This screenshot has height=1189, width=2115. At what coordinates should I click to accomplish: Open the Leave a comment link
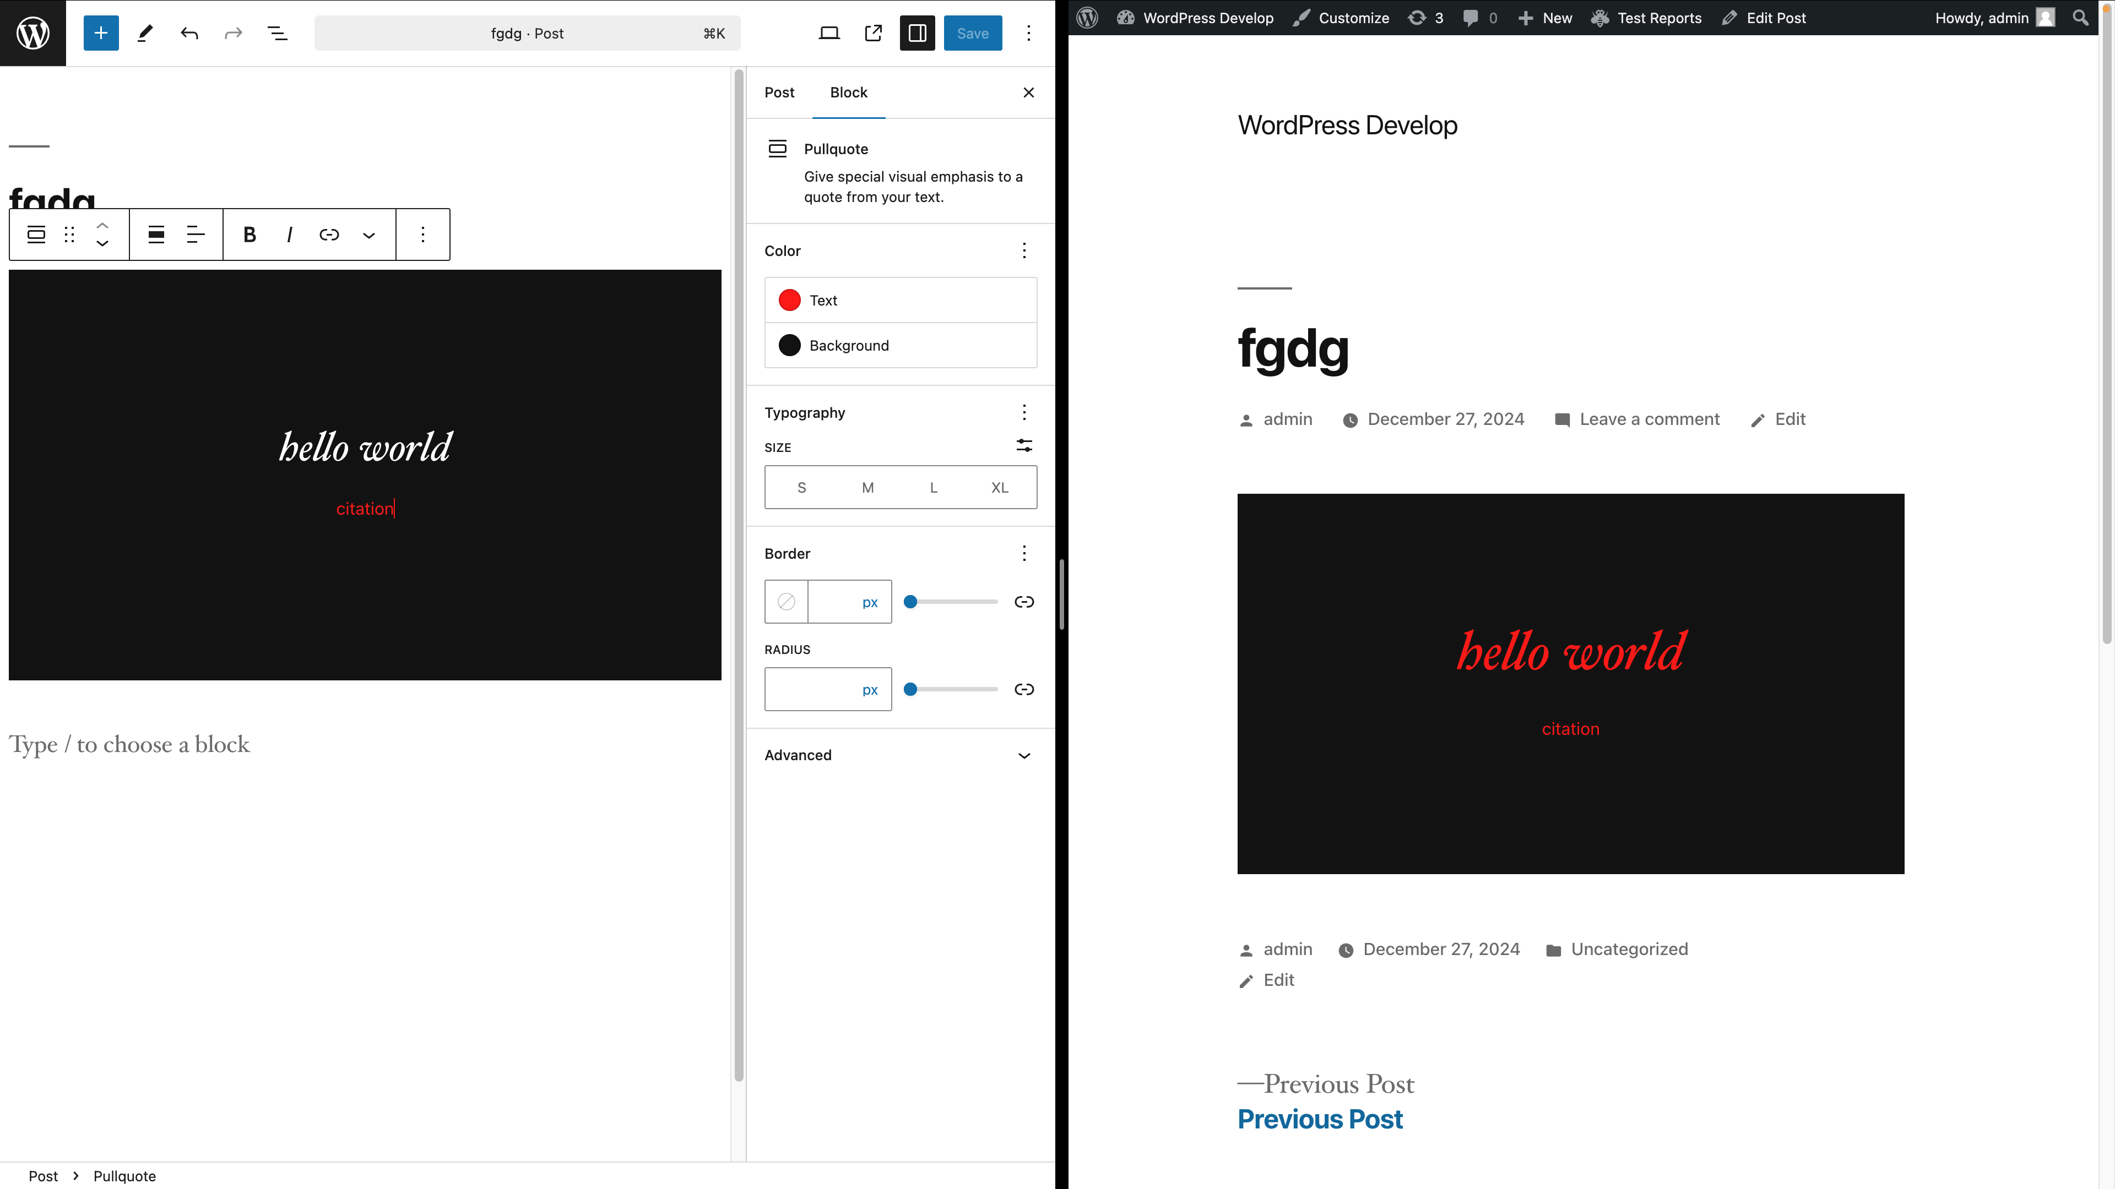pyautogui.click(x=1648, y=419)
